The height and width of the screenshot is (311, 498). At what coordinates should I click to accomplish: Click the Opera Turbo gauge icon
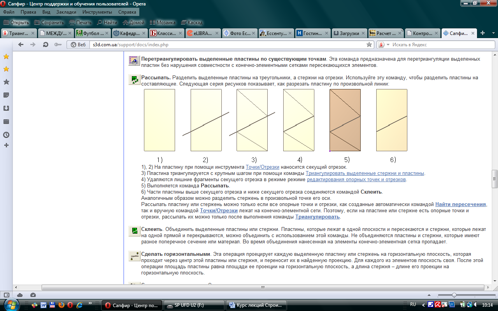tap(33, 295)
